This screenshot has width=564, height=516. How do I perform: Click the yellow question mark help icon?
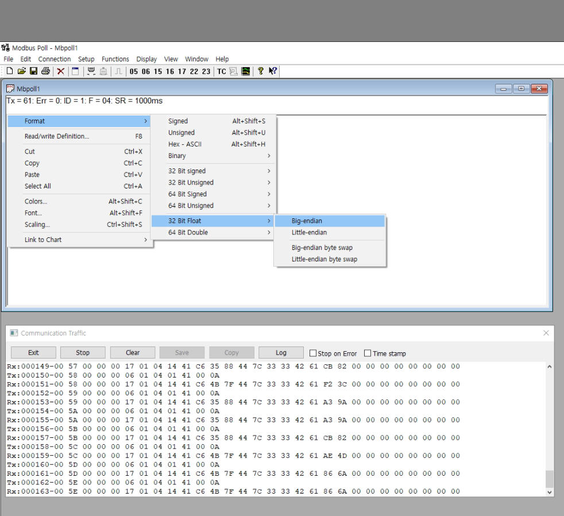click(261, 71)
